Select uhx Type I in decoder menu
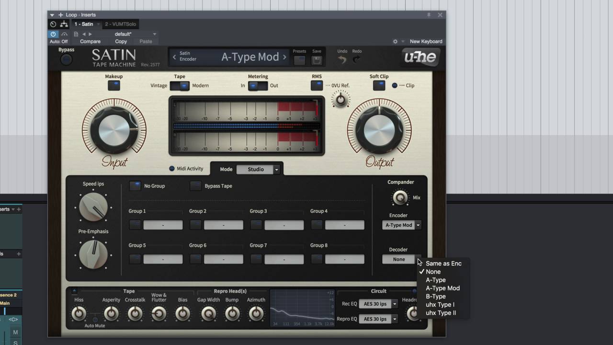Viewport: 613px width, 345px height. pos(440,305)
